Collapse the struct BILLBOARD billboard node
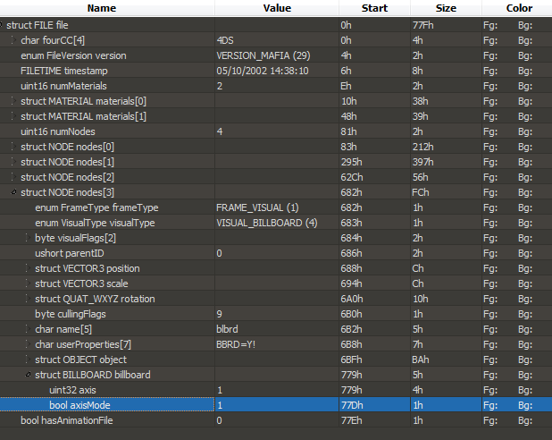This screenshot has height=440, width=552. click(28, 375)
